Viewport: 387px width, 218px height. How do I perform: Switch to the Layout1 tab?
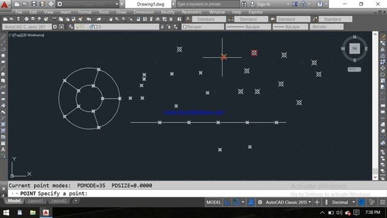point(36,200)
